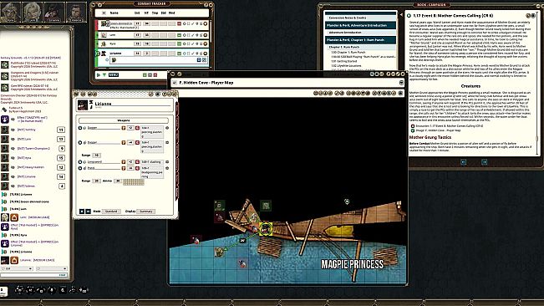544x306 pixels.
Task: Roll the Pistol damage icon
Action: [137, 168]
